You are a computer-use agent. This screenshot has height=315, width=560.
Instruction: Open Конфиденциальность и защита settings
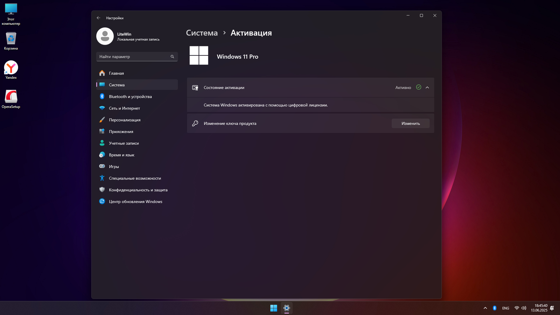[x=138, y=190]
